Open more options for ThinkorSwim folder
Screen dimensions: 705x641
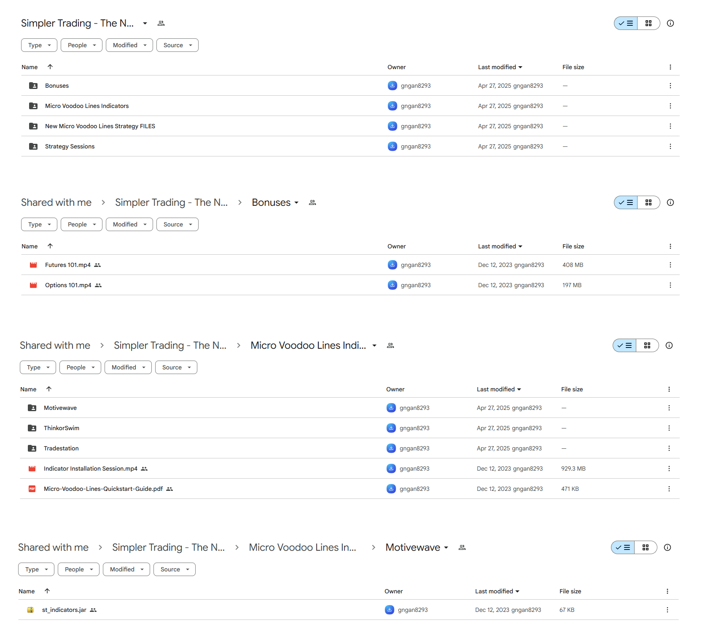pos(669,428)
